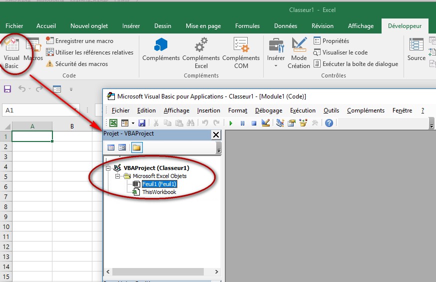Open Fichier menu in VBA editor
This screenshot has width=436, height=282.
pyautogui.click(x=121, y=110)
